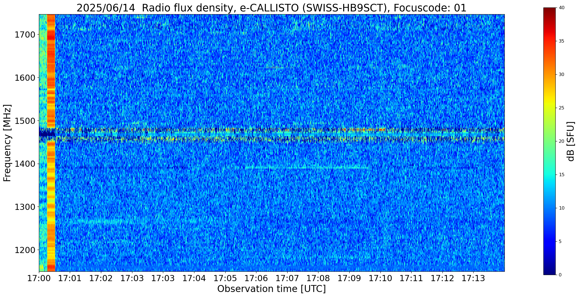
Task: Click the 1200 frequency tick label
Action: pyautogui.click(x=24, y=250)
